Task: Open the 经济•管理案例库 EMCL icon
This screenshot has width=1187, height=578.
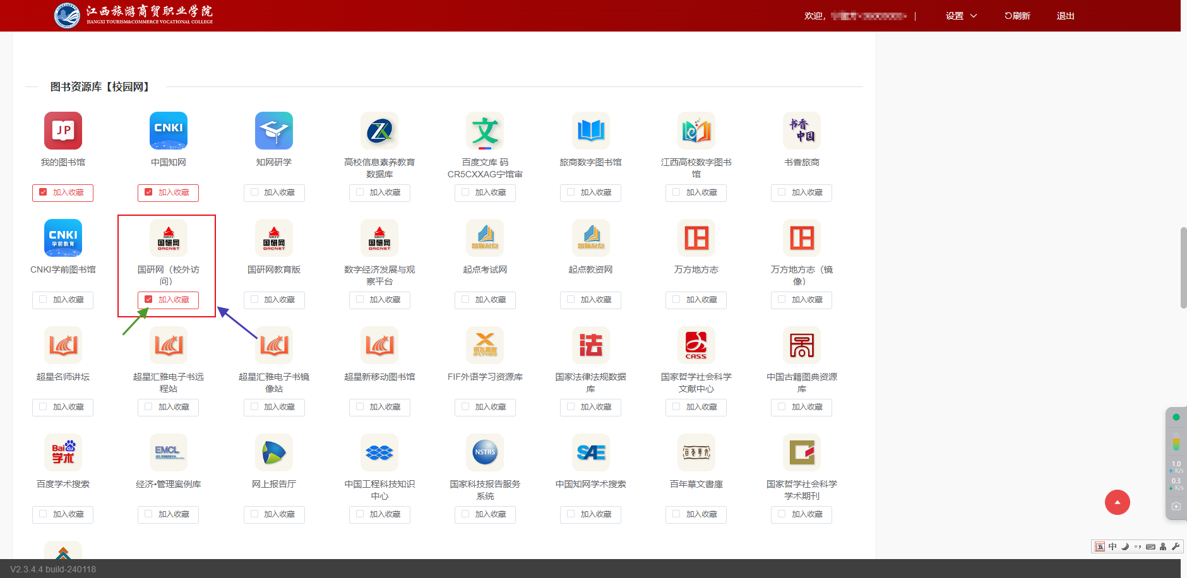Action: tap(169, 452)
